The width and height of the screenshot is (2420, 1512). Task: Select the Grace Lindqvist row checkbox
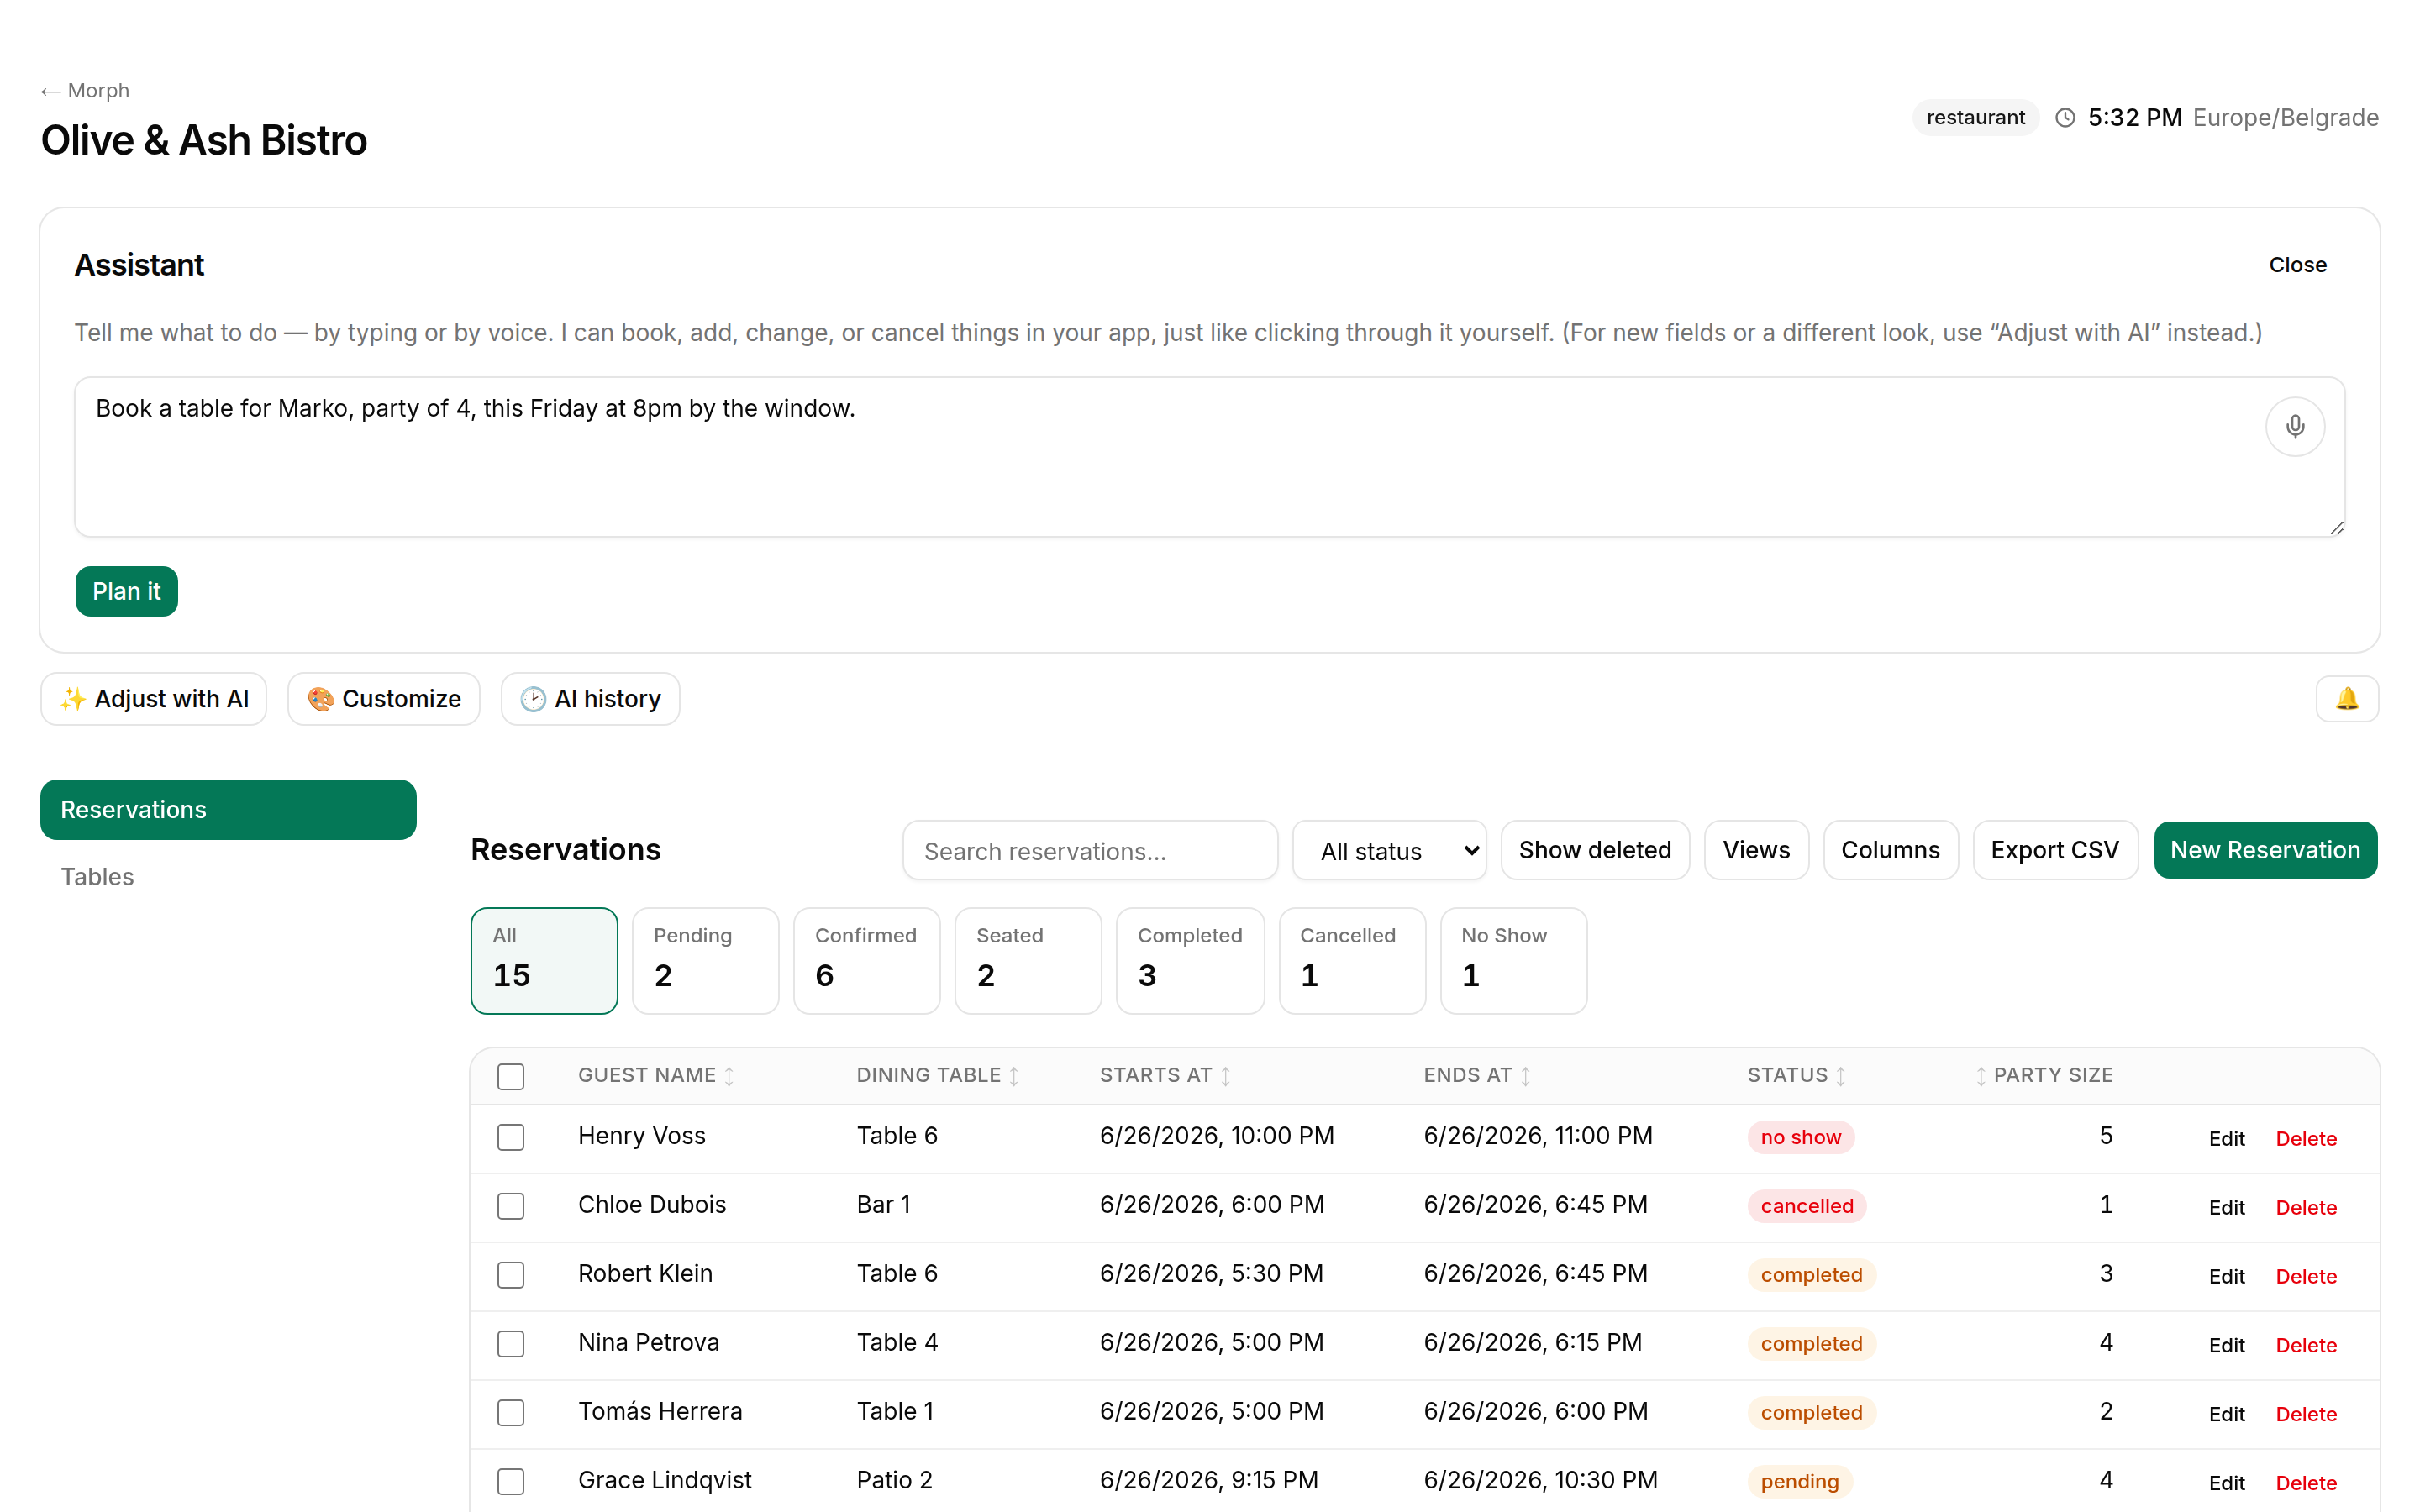click(511, 1481)
